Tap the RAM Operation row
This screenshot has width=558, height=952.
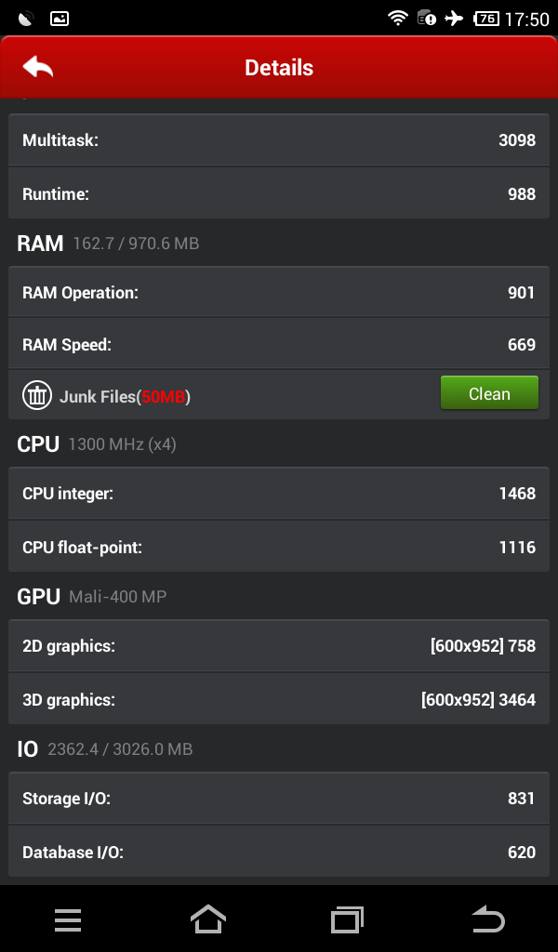click(279, 293)
